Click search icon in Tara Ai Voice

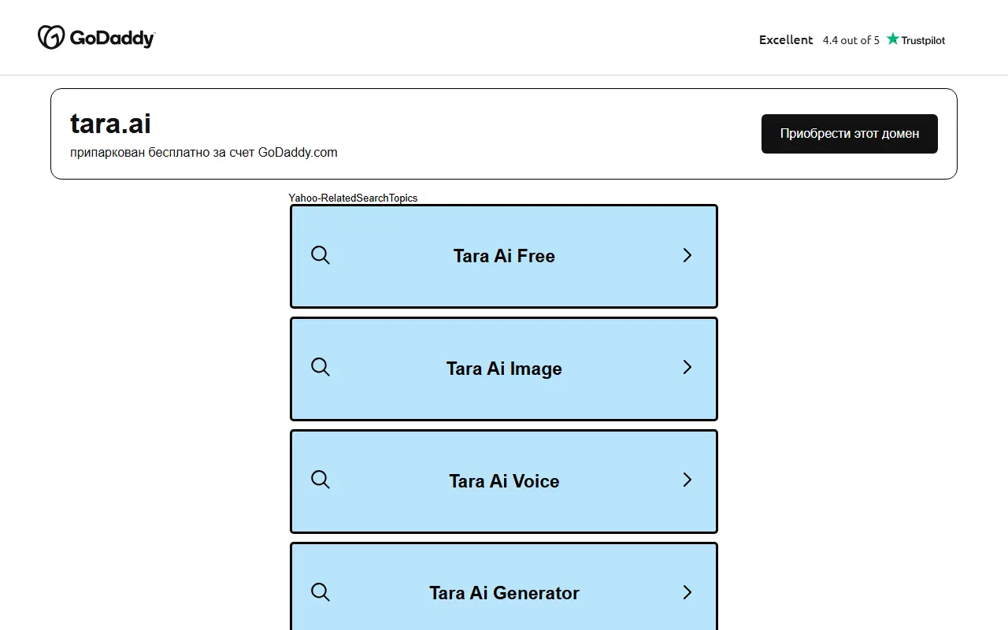(321, 480)
